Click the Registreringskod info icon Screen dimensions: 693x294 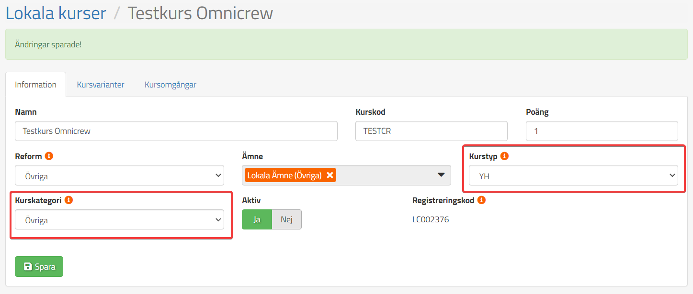pos(481,200)
